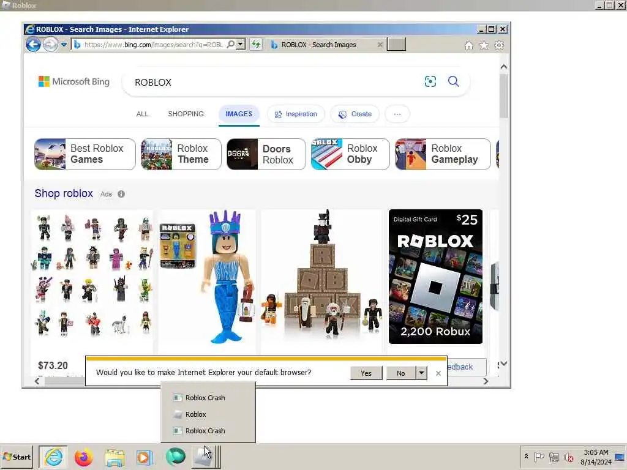Click No on default browser prompt
Viewport: 627px width, 470px height.
[x=401, y=373]
